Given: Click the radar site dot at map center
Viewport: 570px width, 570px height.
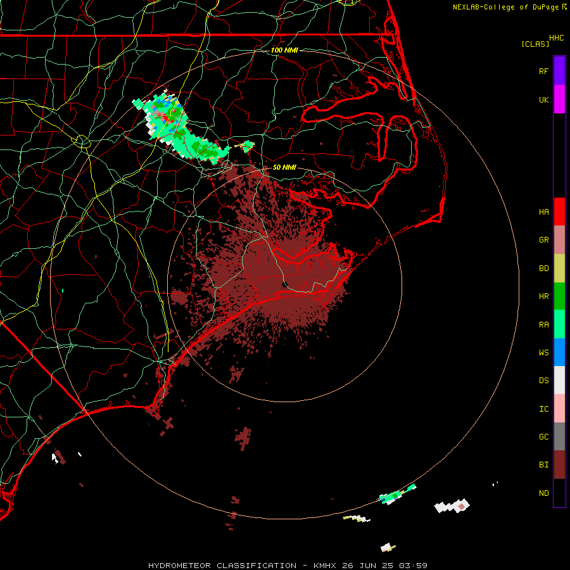Looking at the screenshot, I should coord(286,284).
